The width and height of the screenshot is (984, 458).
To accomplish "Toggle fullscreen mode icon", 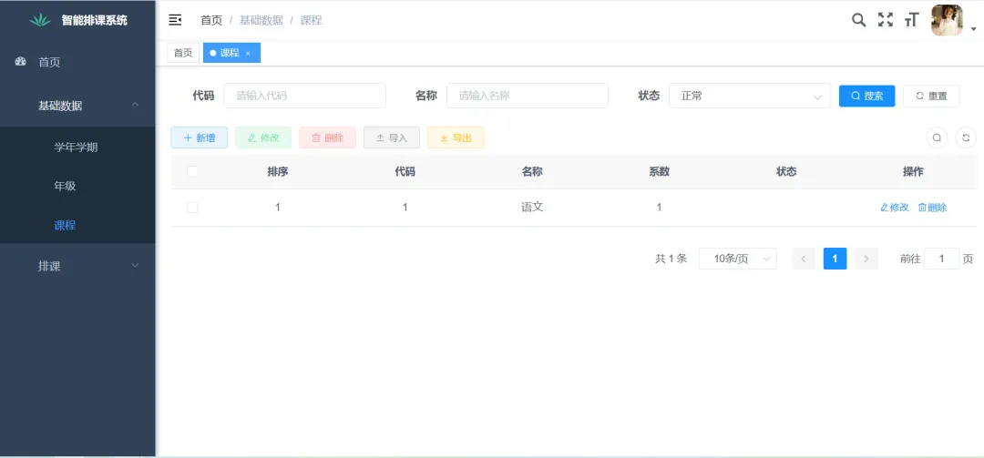I will coord(885,20).
